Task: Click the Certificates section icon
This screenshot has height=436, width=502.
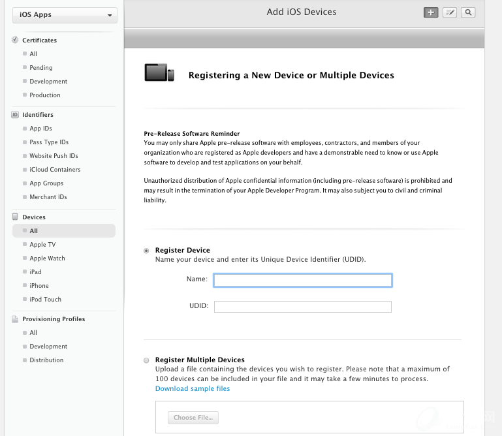Action: click(x=16, y=40)
